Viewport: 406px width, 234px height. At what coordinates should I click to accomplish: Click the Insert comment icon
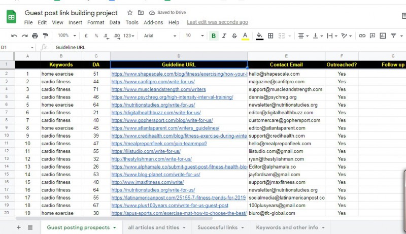pos(373,36)
